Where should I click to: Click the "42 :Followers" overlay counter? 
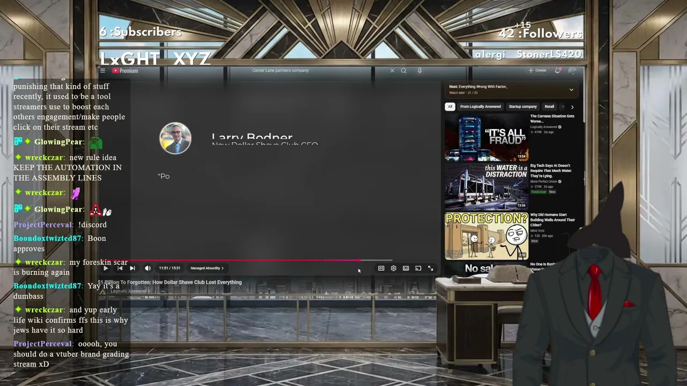point(540,33)
